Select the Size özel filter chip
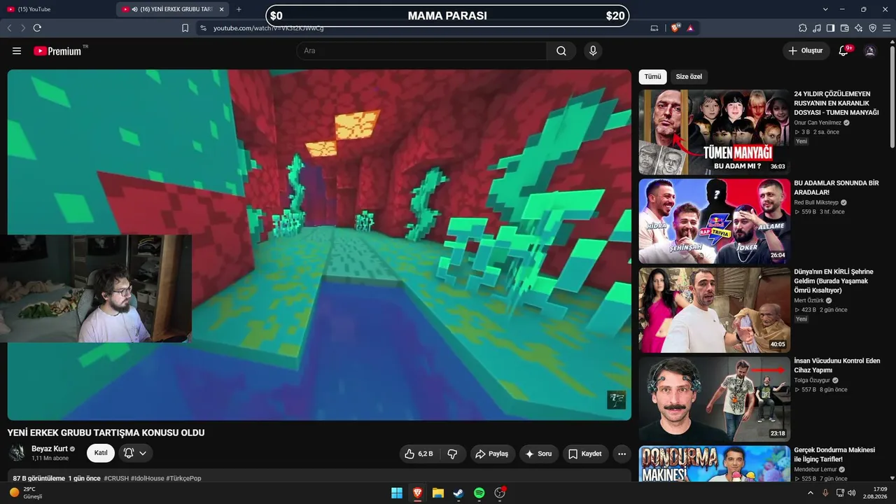 [689, 77]
